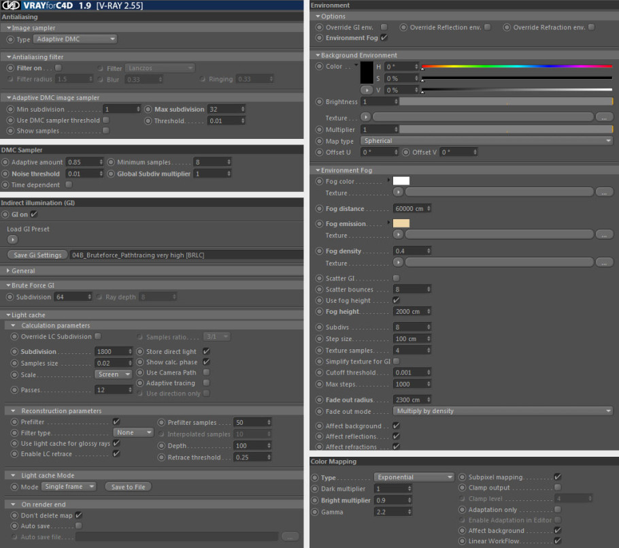
Task: Click the white Fog color swatch
Action: [401, 181]
